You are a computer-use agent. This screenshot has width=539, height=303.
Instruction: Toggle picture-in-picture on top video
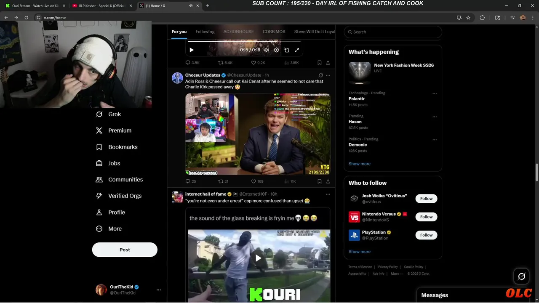tap(287, 50)
